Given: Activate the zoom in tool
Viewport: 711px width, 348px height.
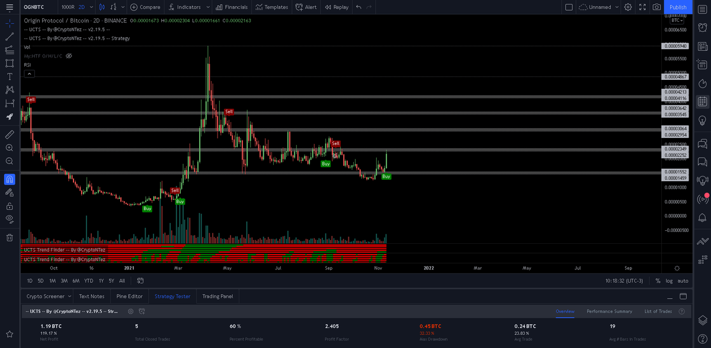Looking at the screenshot, I should [x=9, y=148].
